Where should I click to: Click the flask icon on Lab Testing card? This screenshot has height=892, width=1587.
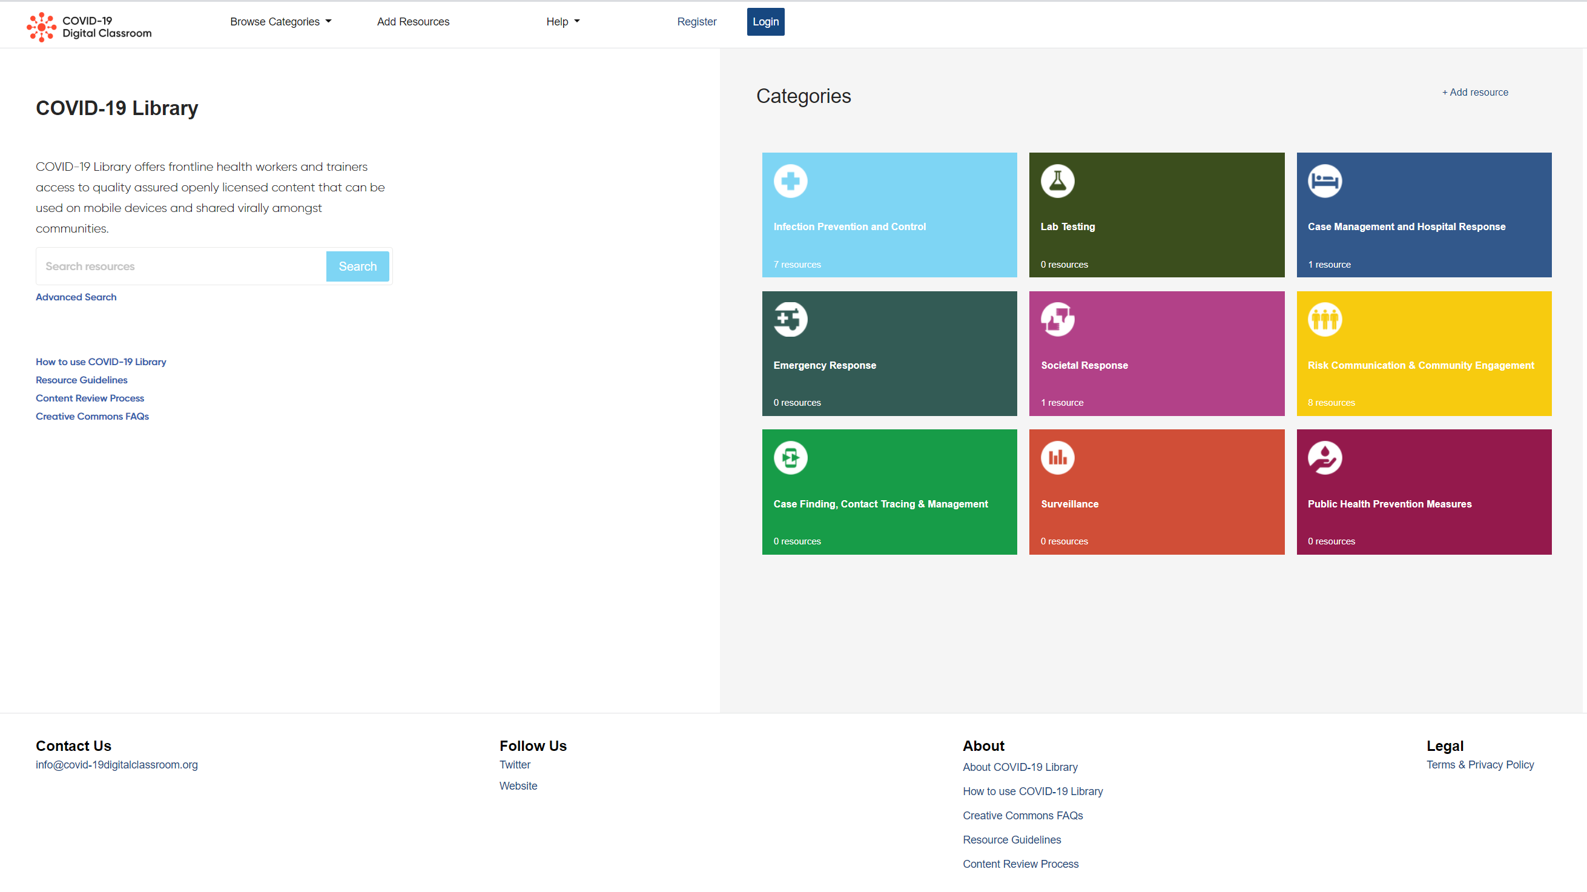[x=1057, y=181]
